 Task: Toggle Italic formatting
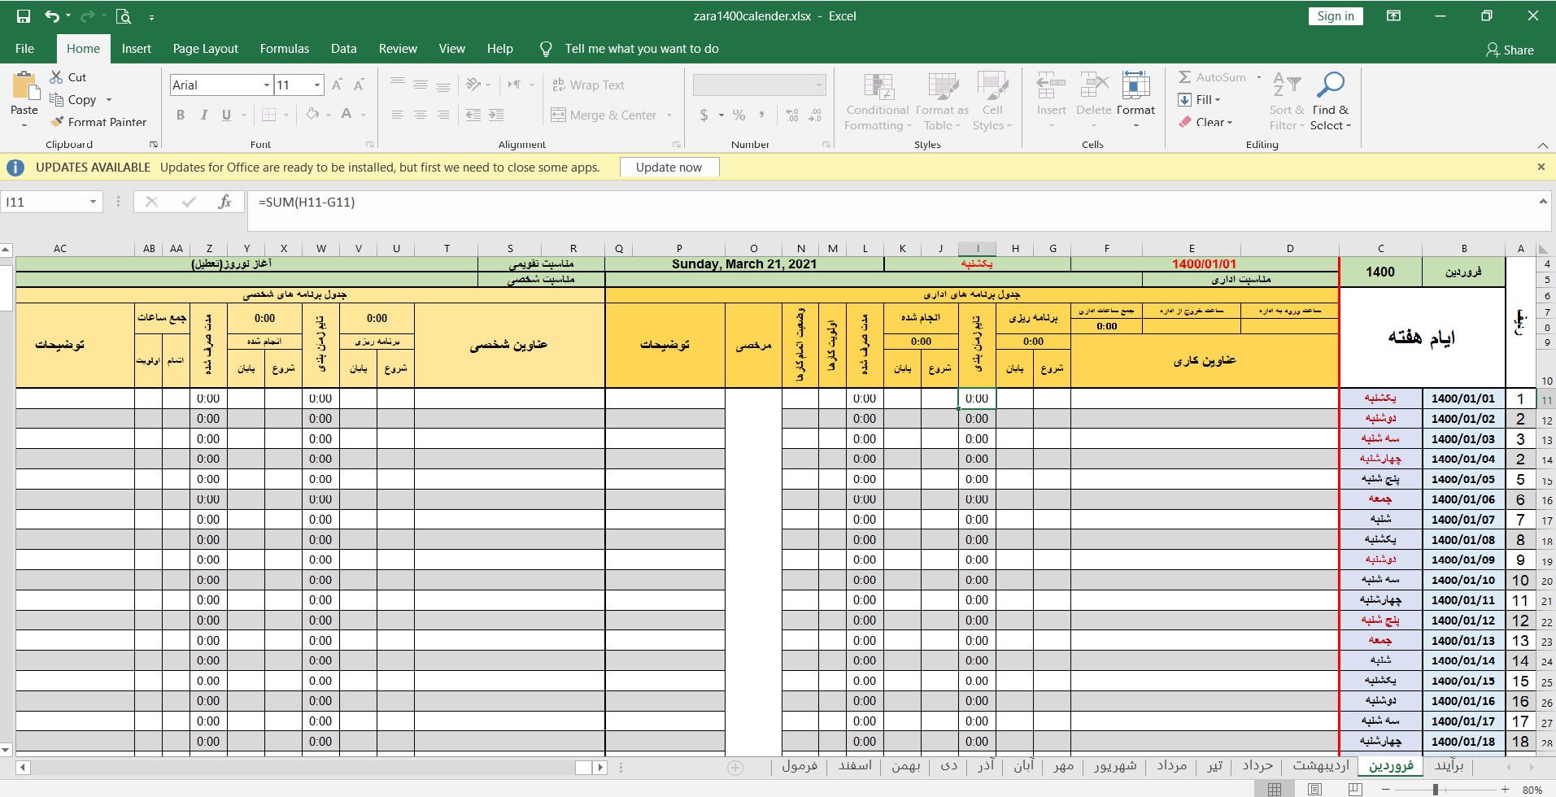(x=203, y=115)
